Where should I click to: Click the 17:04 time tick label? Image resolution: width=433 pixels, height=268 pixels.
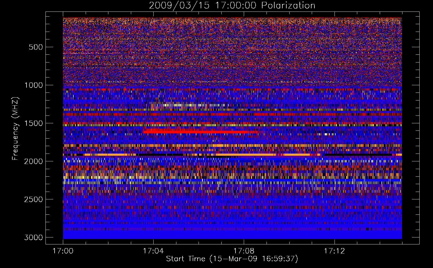[x=153, y=251]
